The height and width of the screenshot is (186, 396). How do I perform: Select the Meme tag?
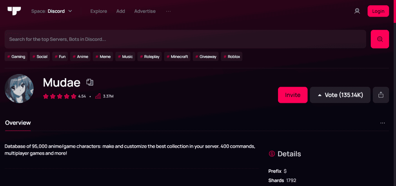coord(103,57)
